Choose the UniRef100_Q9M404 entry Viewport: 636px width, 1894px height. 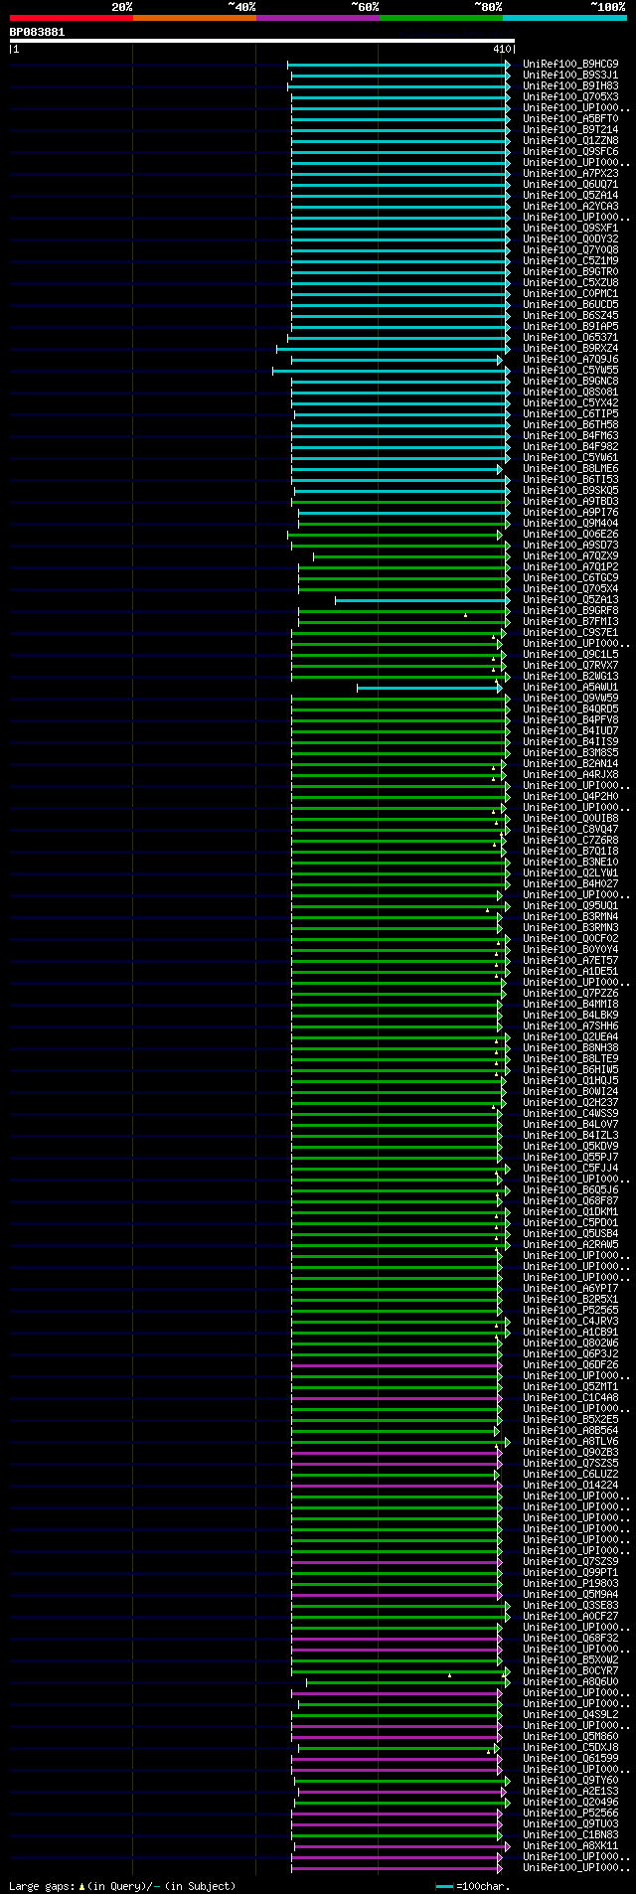570,524
